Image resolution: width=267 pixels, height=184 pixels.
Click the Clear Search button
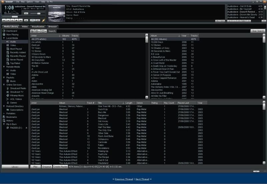click(258, 31)
